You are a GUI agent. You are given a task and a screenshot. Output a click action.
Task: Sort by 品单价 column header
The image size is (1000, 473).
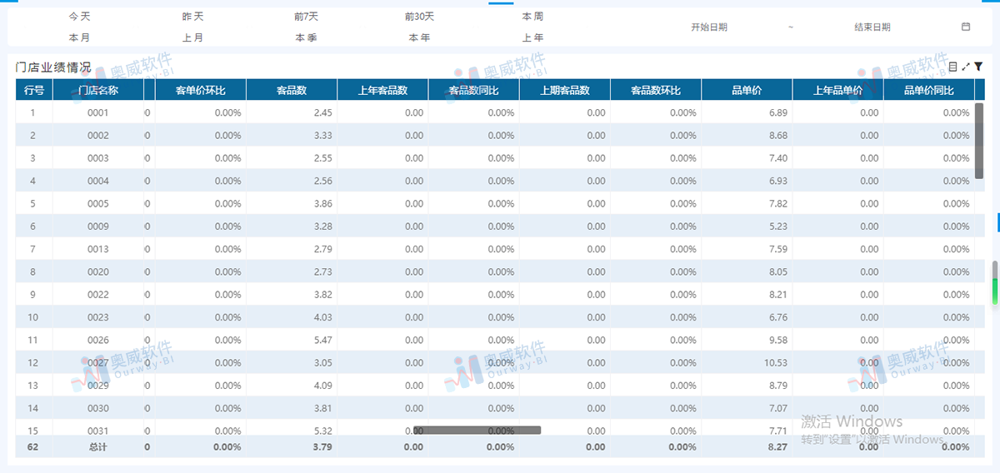[747, 90]
